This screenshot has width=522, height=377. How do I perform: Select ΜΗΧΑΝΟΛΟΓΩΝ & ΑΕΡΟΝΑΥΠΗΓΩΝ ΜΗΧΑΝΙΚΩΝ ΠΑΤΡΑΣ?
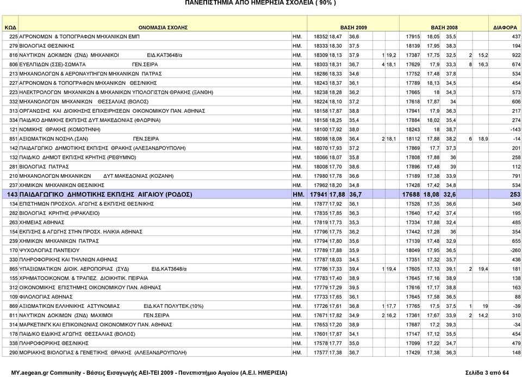pos(90,74)
